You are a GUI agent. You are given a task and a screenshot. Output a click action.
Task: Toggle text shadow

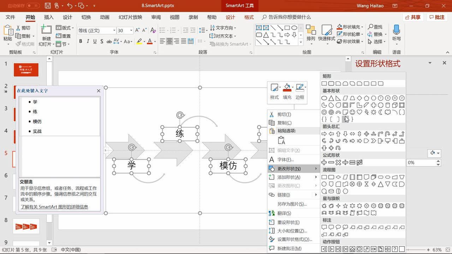(x=102, y=41)
